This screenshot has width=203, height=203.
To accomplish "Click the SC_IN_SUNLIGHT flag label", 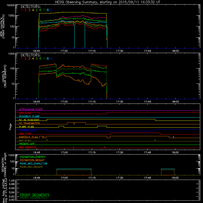I will [x=29, y=120].
